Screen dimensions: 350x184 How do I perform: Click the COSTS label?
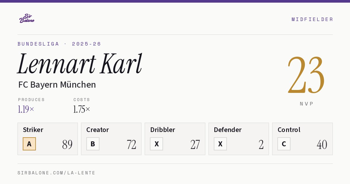click(82, 100)
